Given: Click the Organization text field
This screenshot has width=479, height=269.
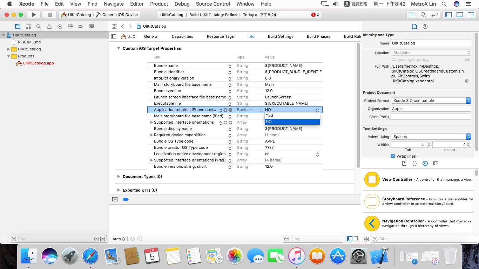Looking at the screenshot, I should (431, 109).
